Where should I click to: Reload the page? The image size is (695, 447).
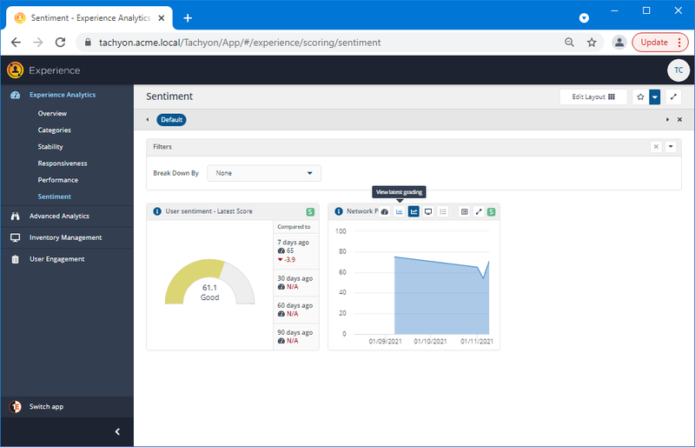pyautogui.click(x=60, y=43)
